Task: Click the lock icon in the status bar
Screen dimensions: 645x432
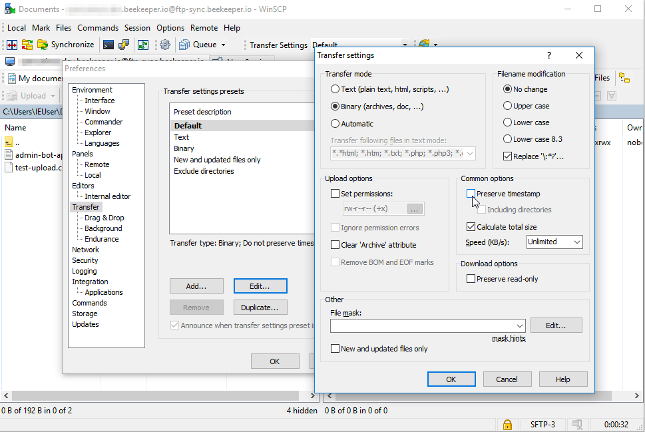Action: tap(507, 424)
